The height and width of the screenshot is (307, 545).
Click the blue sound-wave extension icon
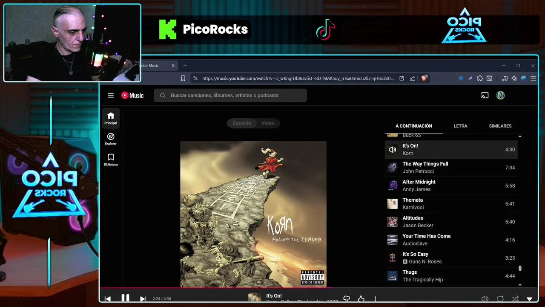pyautogui.click(x=460, y=78)
